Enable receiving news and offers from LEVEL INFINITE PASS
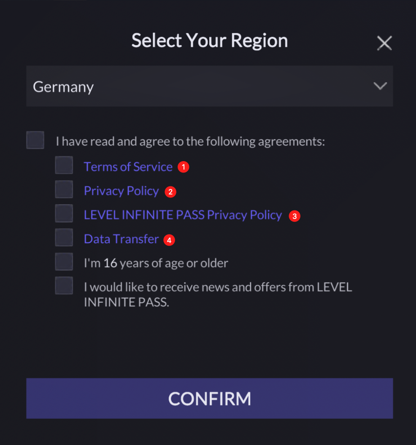This screenshot has width=416, height=445. (64, 285)
